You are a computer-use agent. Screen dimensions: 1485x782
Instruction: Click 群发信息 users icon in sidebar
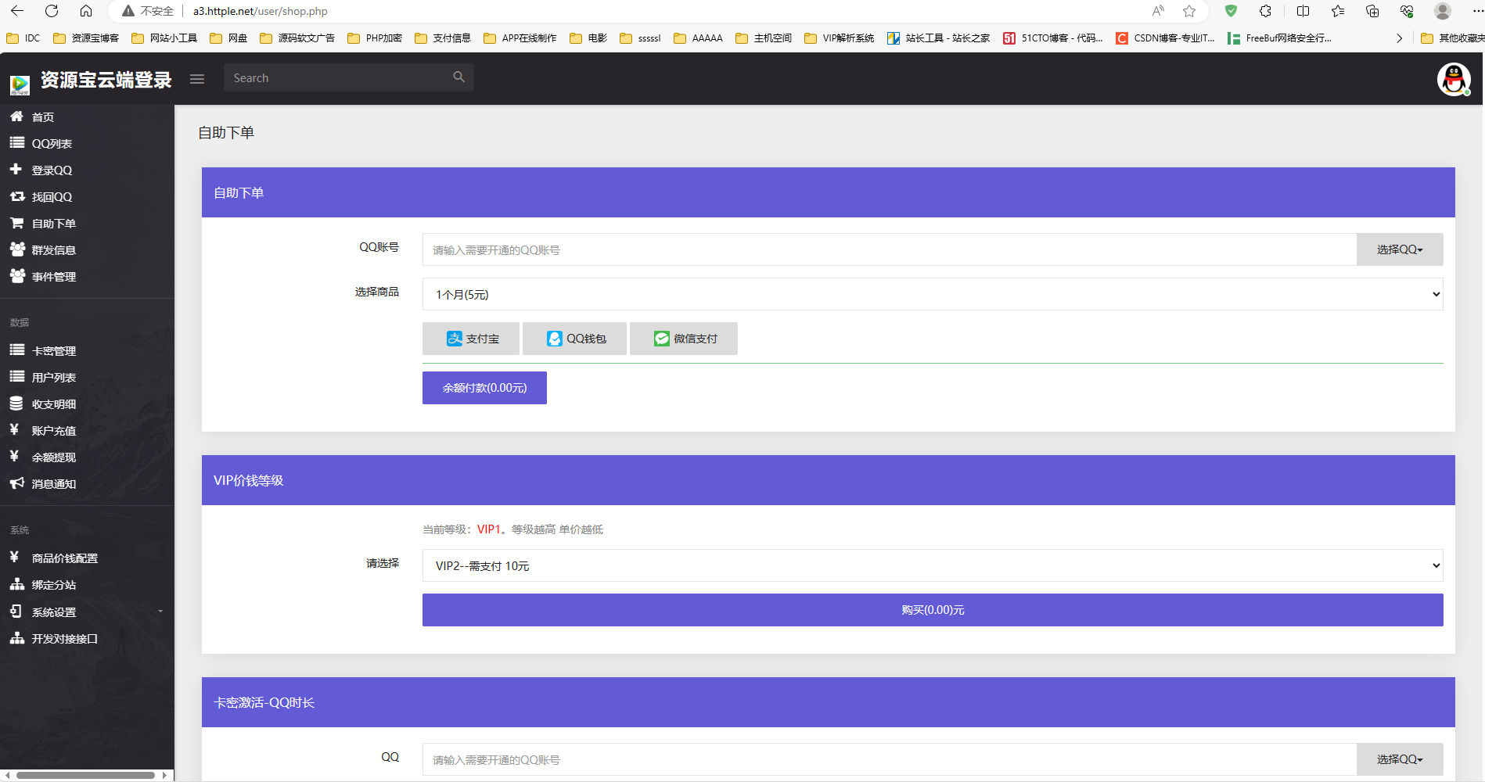(17, 249)
